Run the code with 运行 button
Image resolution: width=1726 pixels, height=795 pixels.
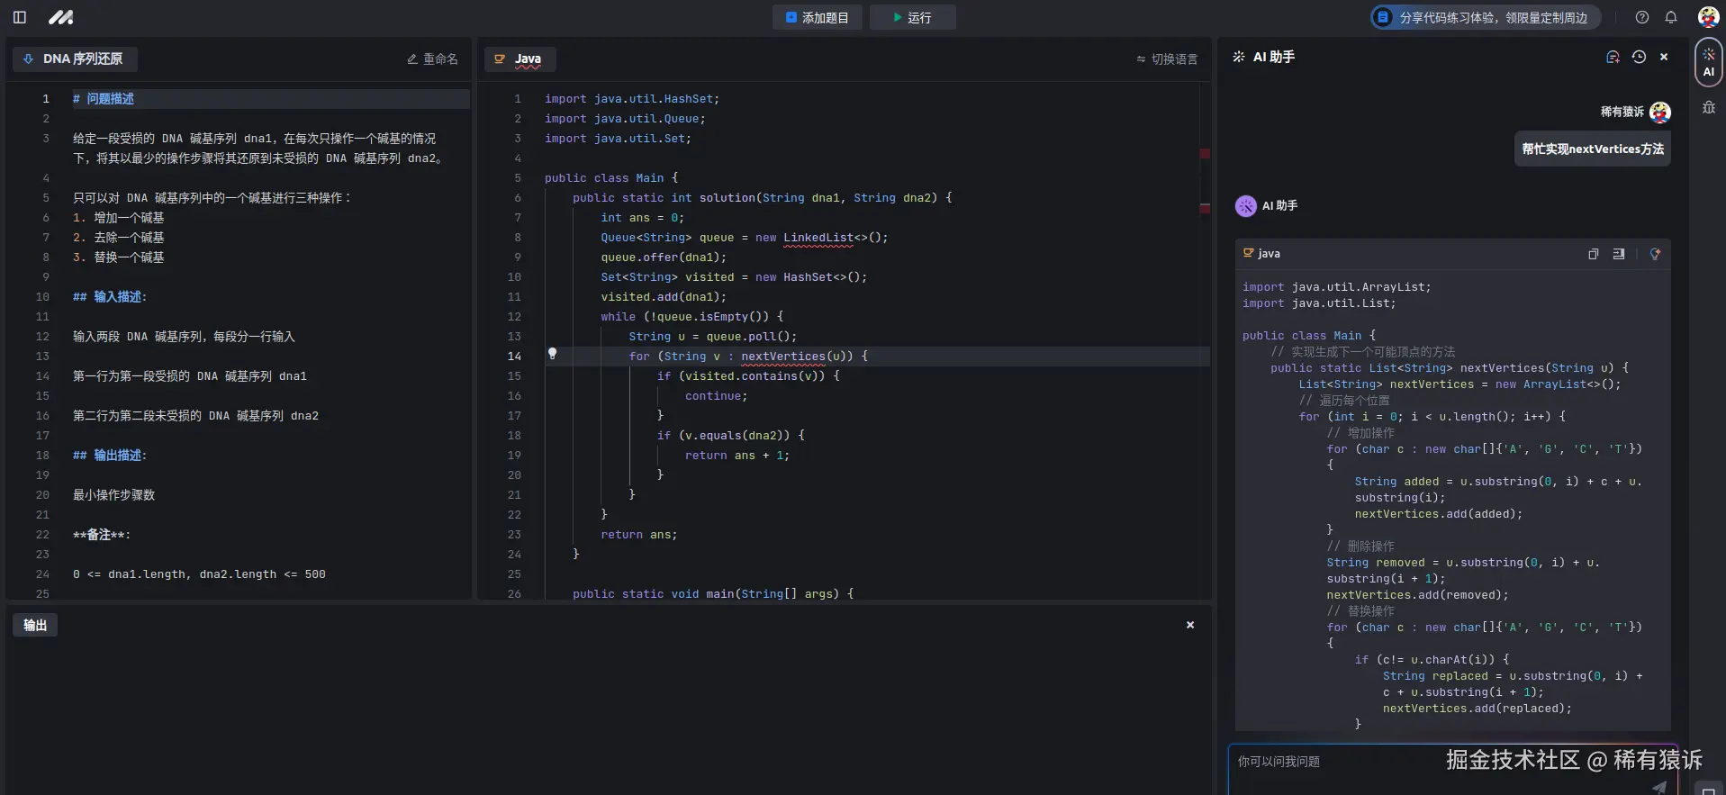click(x=912, y=17)
